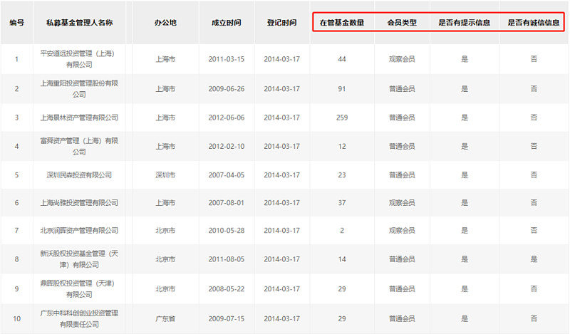Image resolution: width=570 pixels, height=334 pixels.
Task: Open 富舜资产管理（上海）有限公司 manager link
Action: tap(79, 146)
